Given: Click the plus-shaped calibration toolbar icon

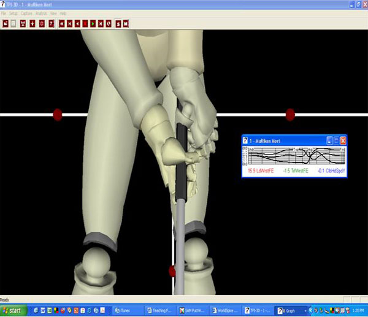Looking at the screenshot, I should (x=33, y=24).
